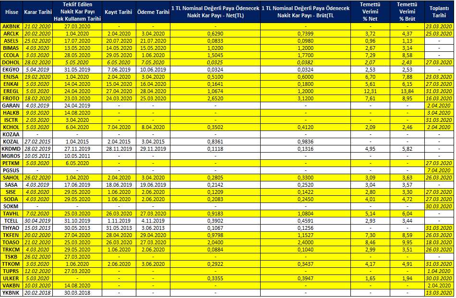Screen dimensions: 456x298
Task: Select ASELS usage date 17.07.2020
Action: 77,41
